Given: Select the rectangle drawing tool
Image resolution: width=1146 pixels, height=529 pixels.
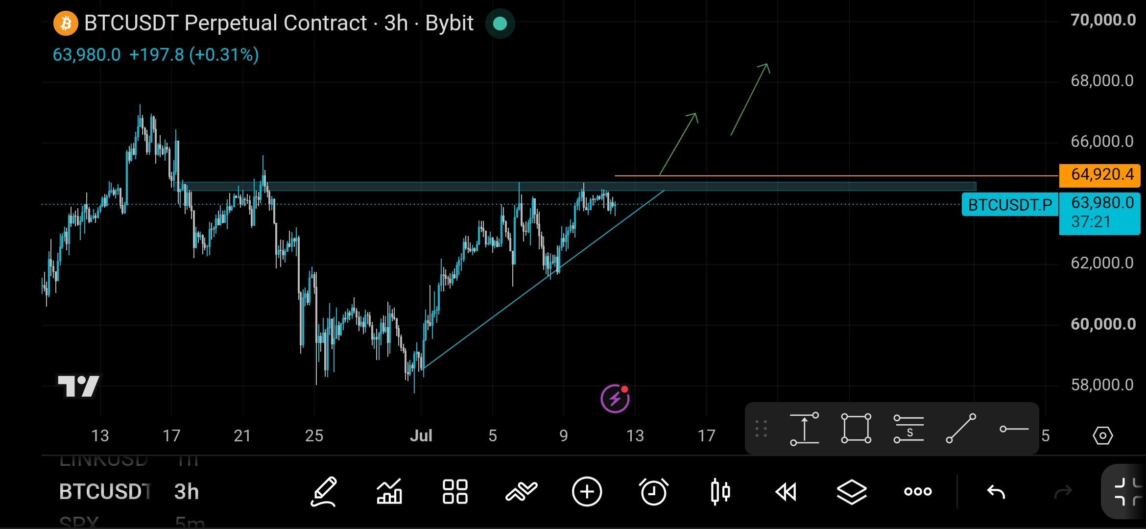Looking at the screenshot, I should pos(856,429).
